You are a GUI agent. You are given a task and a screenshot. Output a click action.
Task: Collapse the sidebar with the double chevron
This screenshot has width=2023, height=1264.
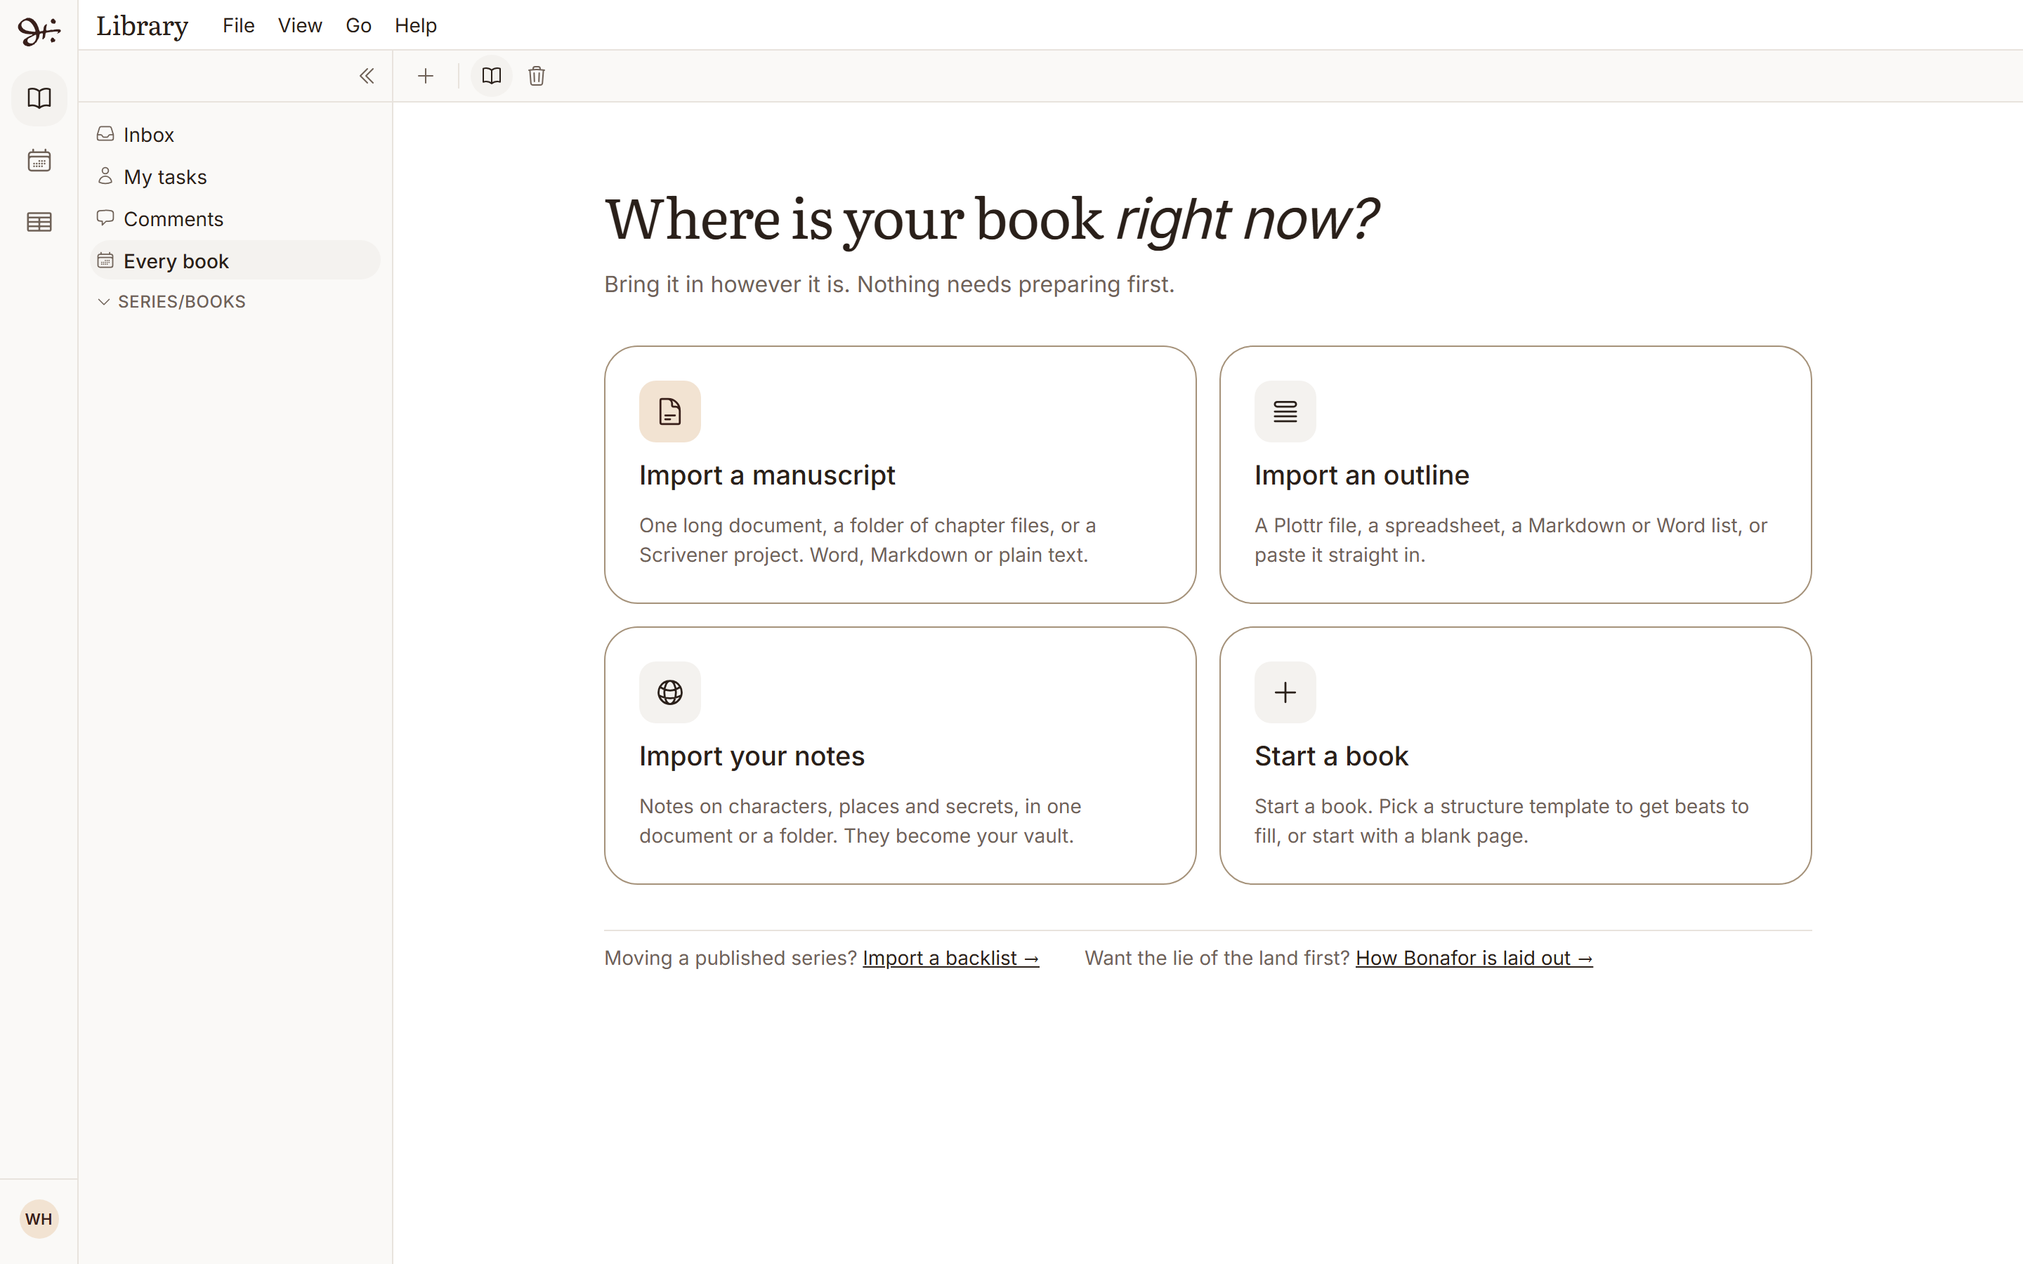click(x=366, y=76)
